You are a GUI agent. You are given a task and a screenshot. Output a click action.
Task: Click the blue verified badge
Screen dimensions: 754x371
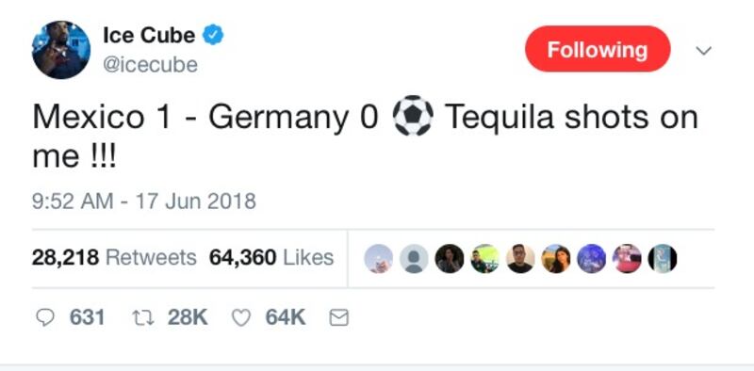click(x=213, y=36)
